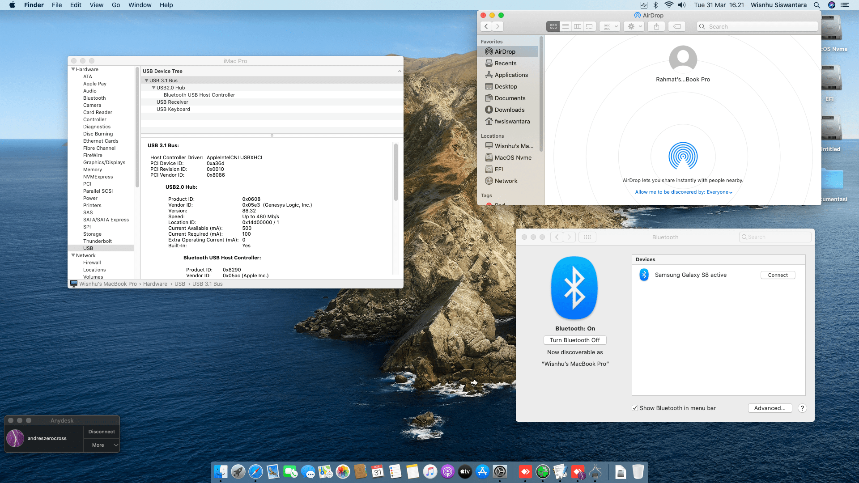Open the File menu

pos(57,5)
